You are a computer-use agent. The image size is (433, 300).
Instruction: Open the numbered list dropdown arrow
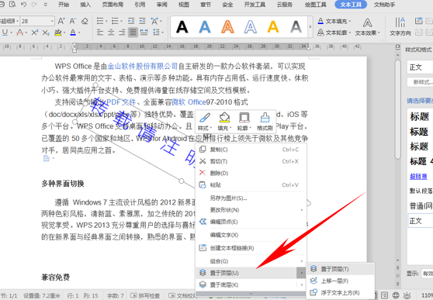pos(122,21)
